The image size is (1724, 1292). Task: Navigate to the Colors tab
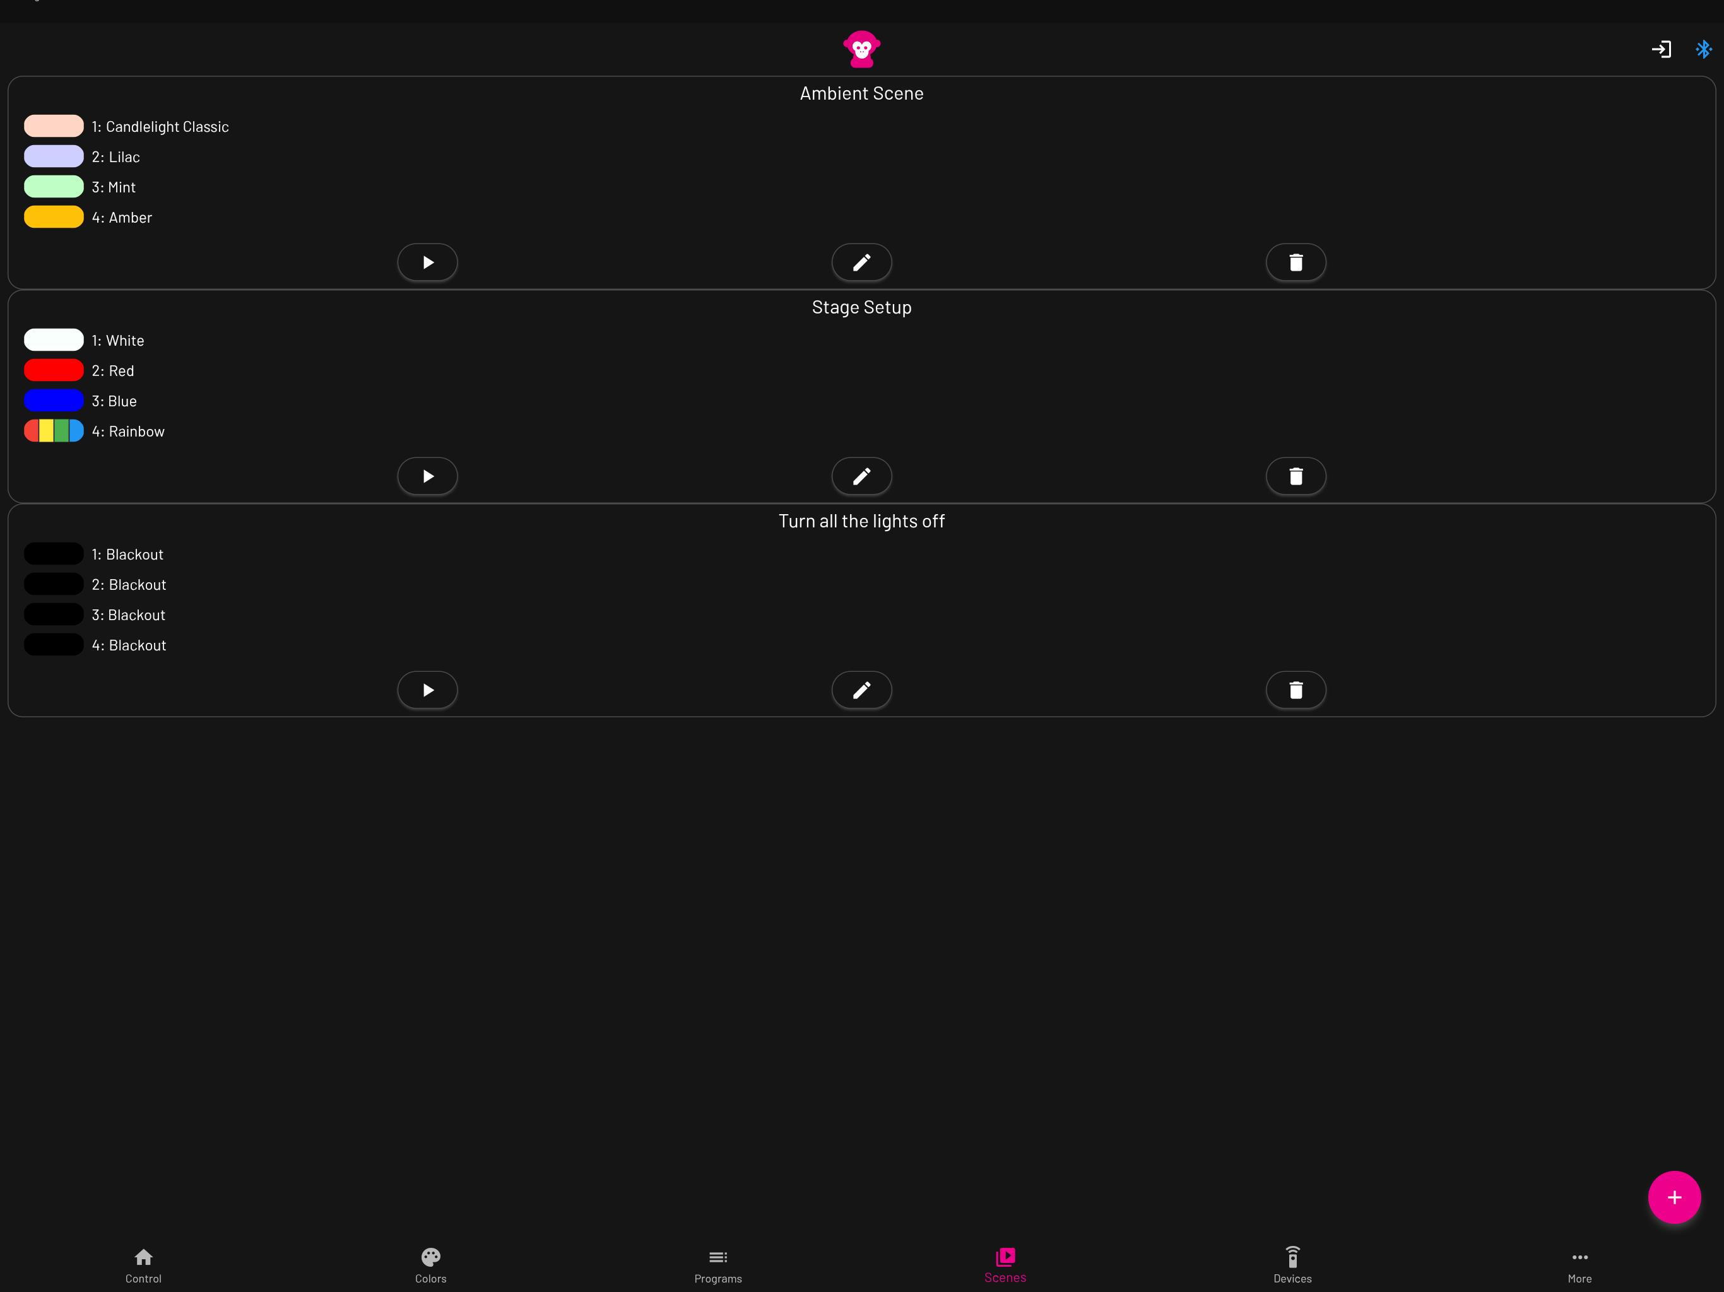(430, 1262)
